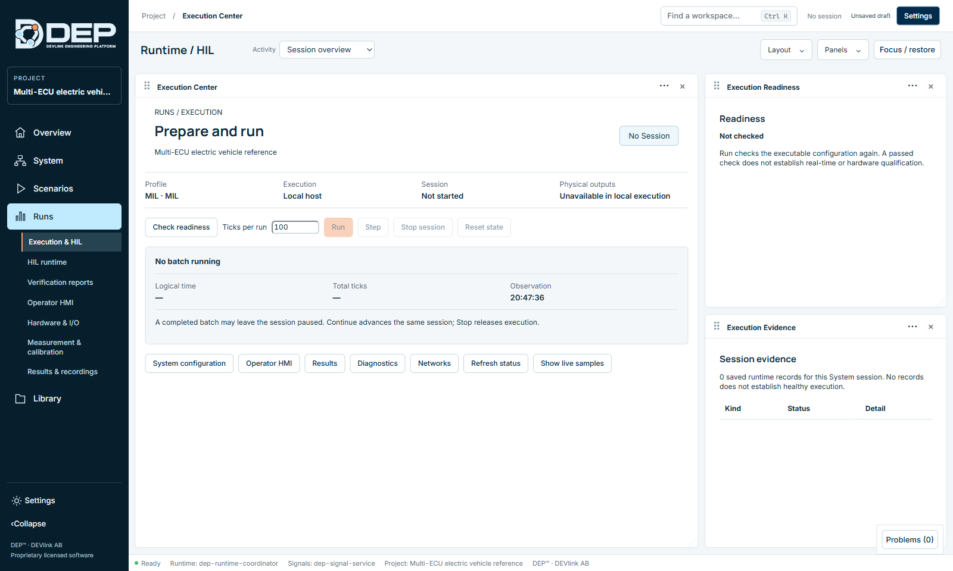Screen dimensions: 953x571
Task: Click Refresh status
Action: [496, 363]
